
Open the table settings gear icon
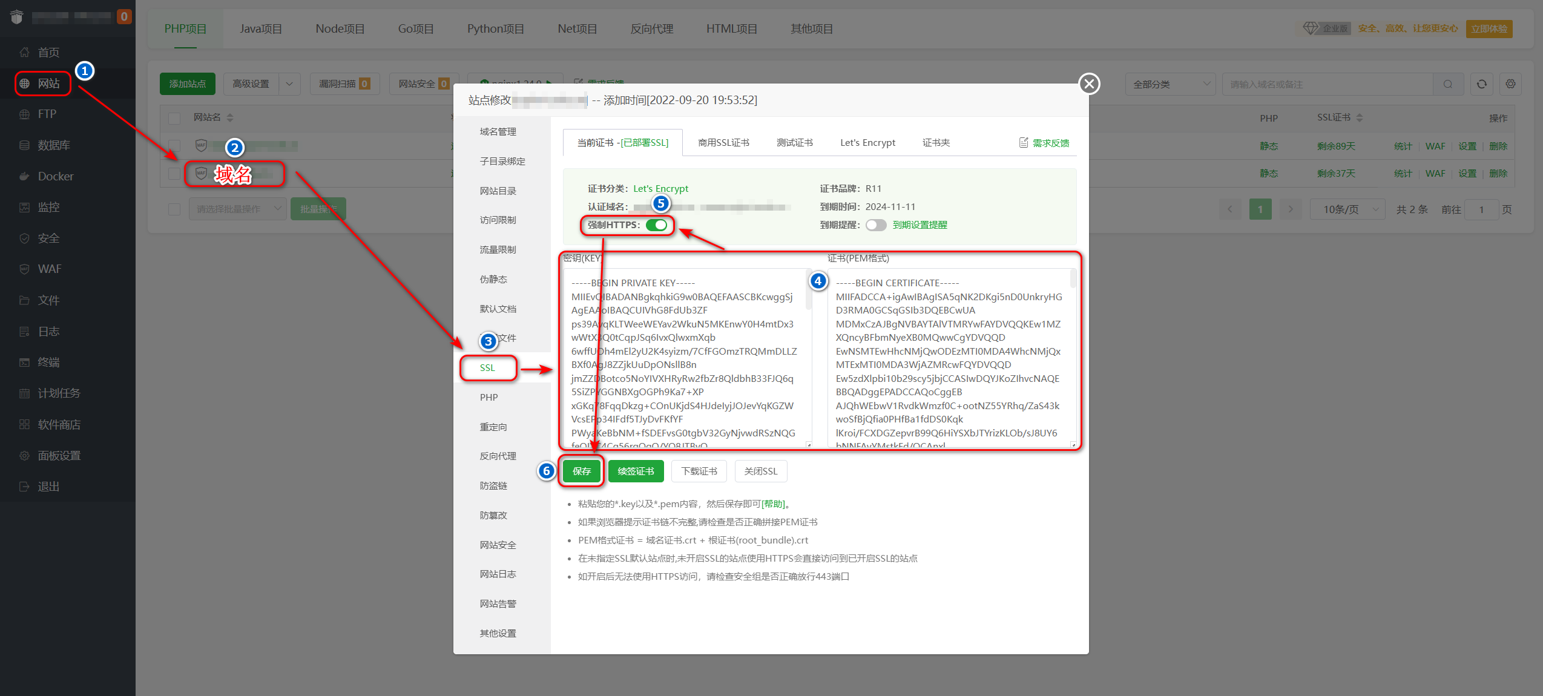tap(1510, 84)
